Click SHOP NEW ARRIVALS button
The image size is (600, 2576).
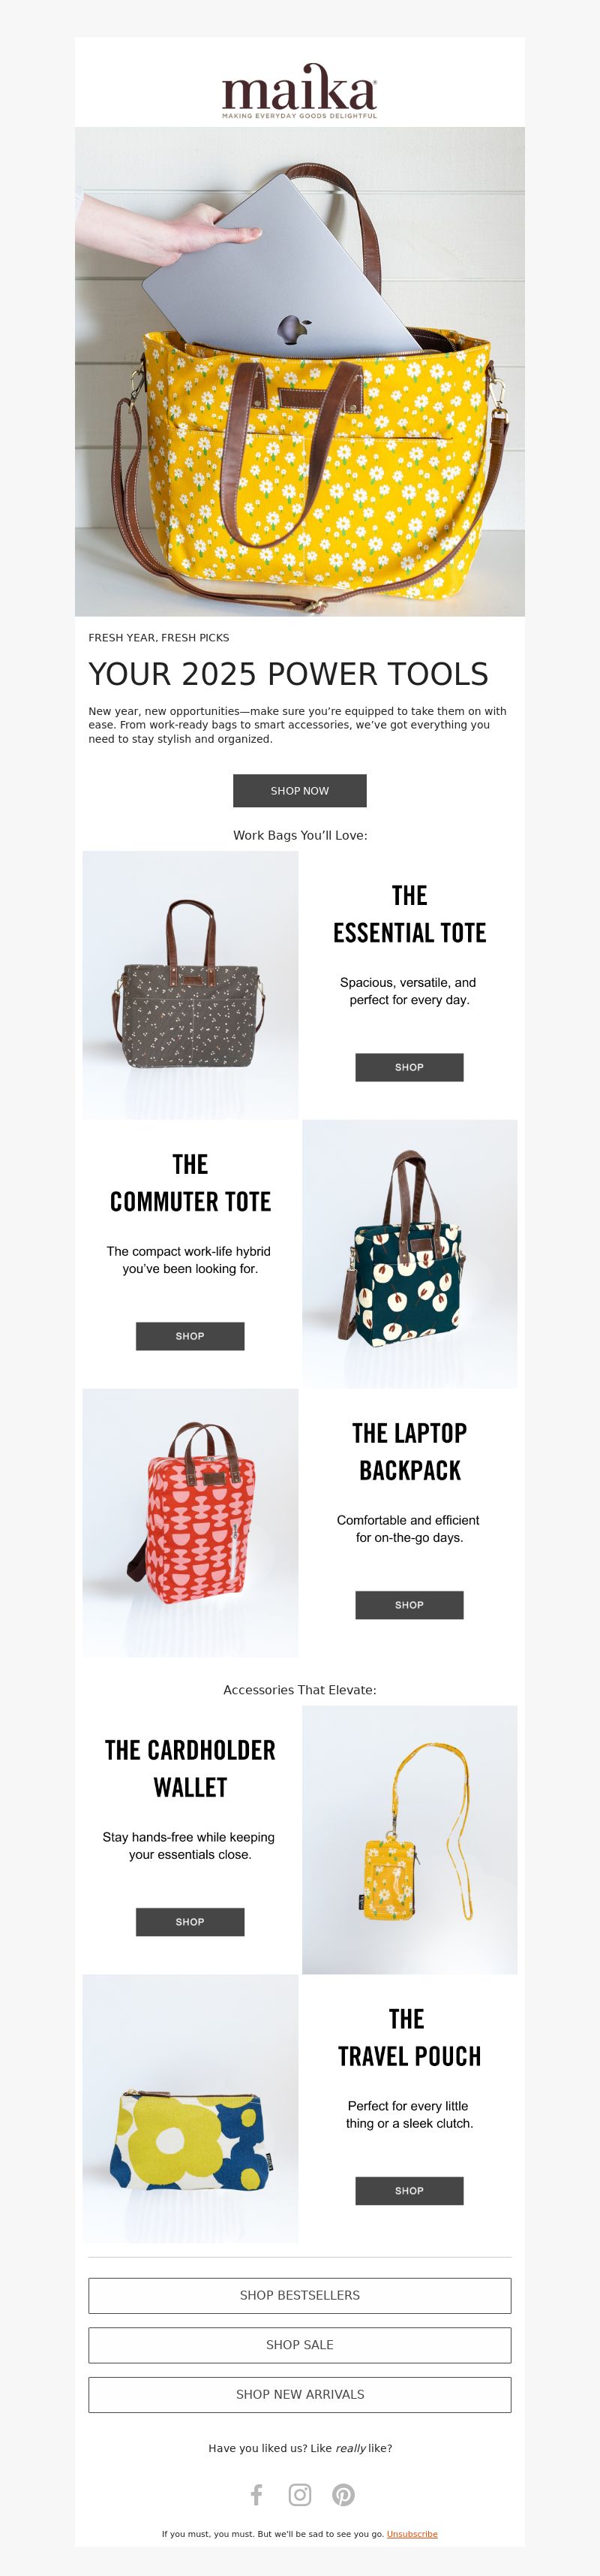(x=299, y=2394)
